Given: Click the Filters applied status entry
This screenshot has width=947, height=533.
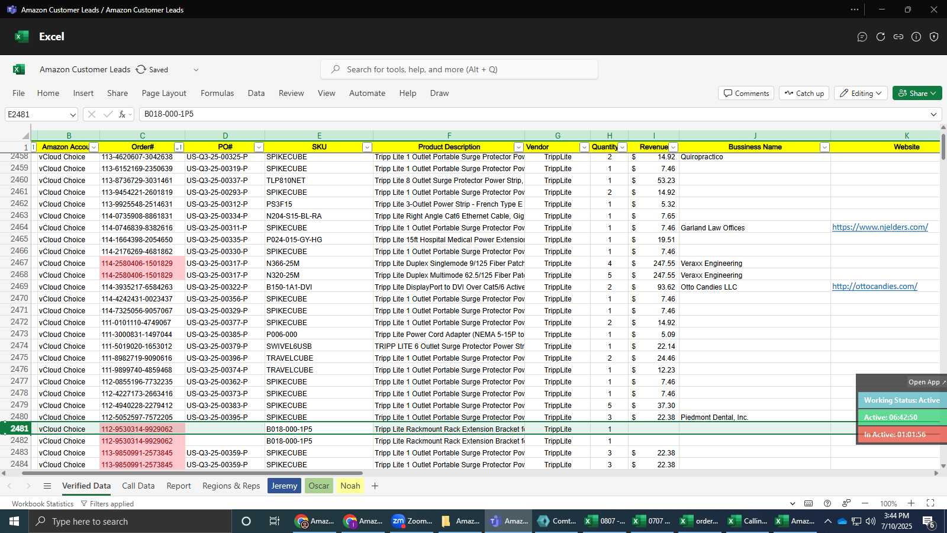Looking at the screenshot, I should click(107, 504).
